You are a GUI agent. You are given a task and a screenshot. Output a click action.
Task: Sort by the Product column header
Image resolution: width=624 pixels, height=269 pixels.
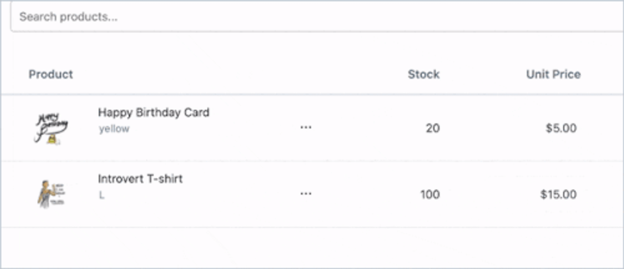(51, 74)
